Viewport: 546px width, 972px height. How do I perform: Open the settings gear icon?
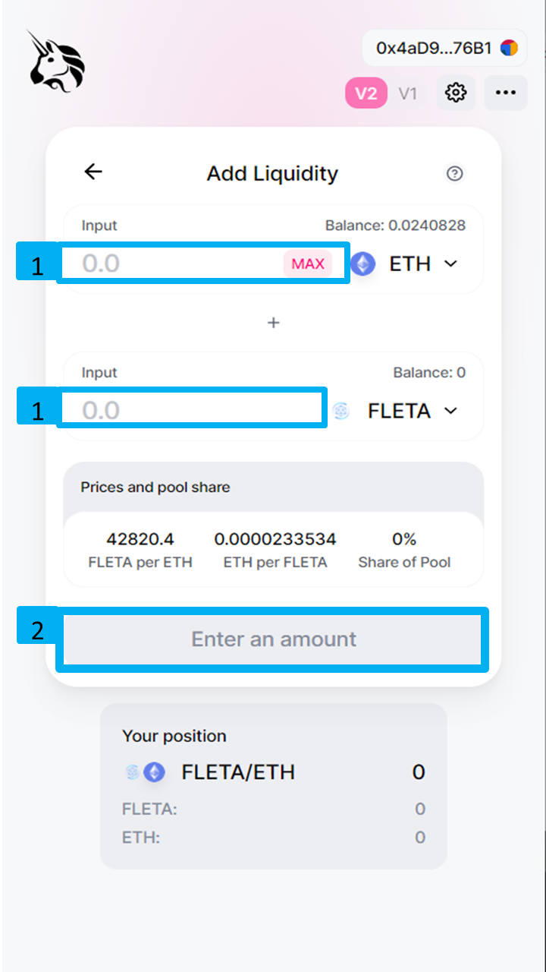(x=455, y=93)
